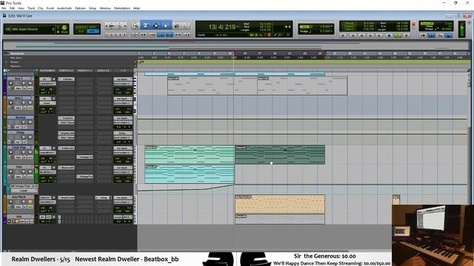
Task: Click the purple color strip of first track
Action: 5,86
